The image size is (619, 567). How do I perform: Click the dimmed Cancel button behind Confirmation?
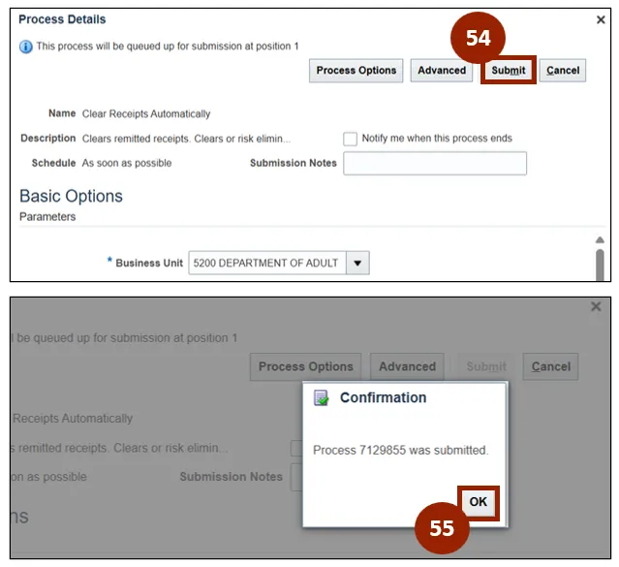pyautogui.click(x=551, y=366)
